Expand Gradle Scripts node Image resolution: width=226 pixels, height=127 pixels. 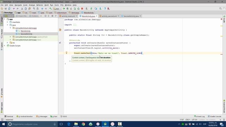5,46
